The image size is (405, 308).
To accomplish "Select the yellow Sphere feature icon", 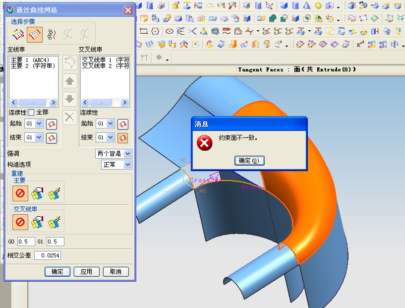I will pyautogui.click(x=318, y=5).
